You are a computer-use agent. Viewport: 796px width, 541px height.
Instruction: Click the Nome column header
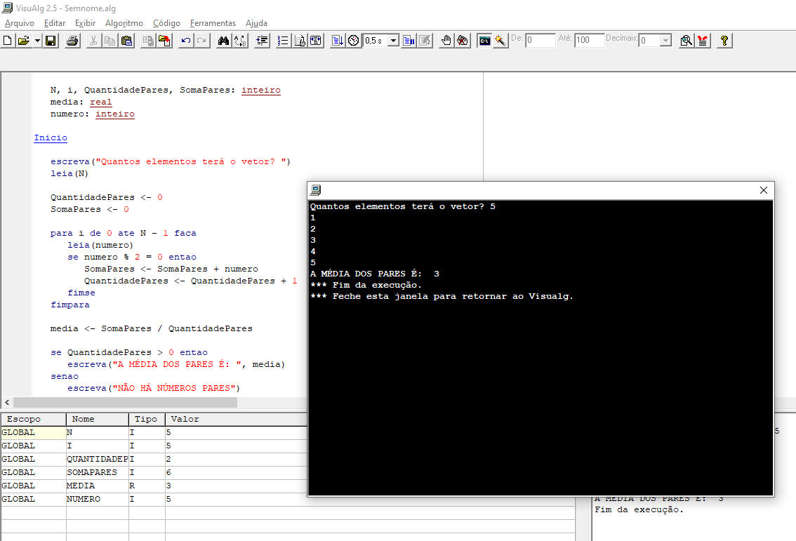click(x=98, y=419)
